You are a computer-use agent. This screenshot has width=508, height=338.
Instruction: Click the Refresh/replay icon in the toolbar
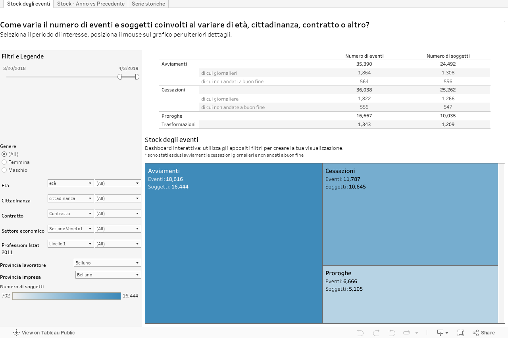point(406,333)
